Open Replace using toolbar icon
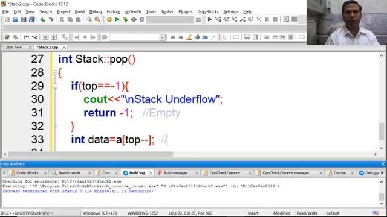 click(x=97, y=19)
